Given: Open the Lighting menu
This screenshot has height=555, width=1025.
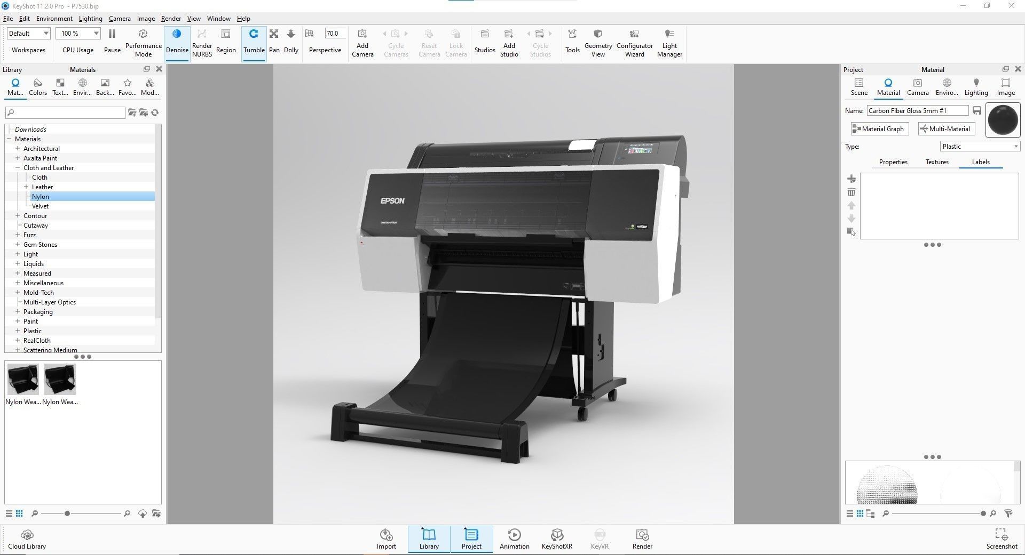Looking at the screenshot, I should 90,18.
